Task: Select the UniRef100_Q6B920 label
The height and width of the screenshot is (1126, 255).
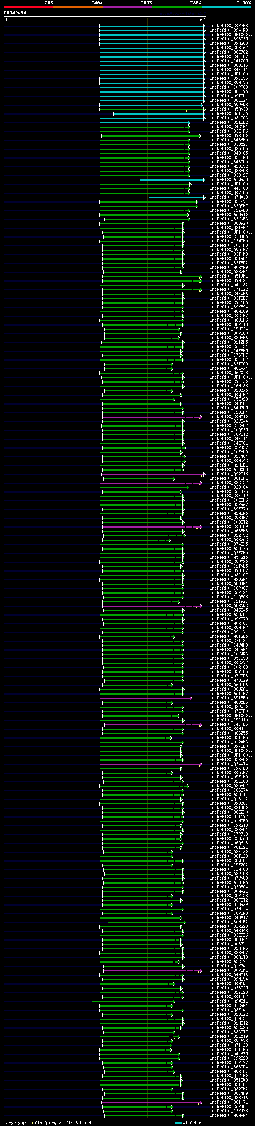Action: (x=229, y=223)
